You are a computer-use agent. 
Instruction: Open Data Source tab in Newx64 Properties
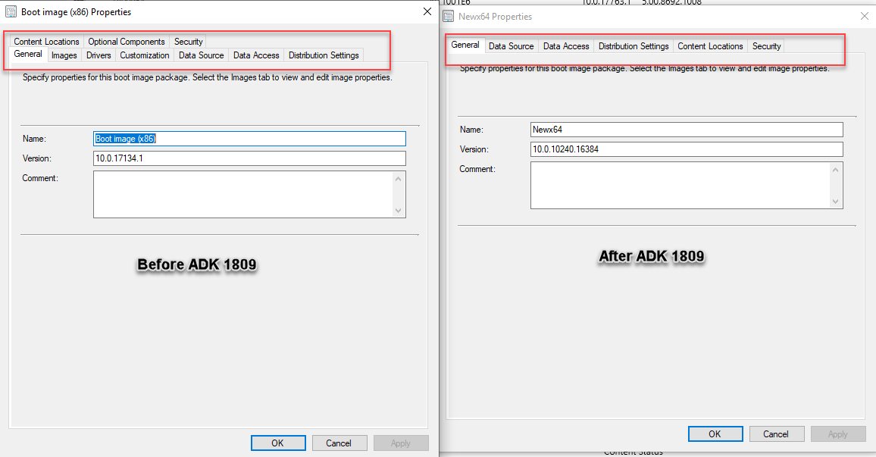point(512,46)
